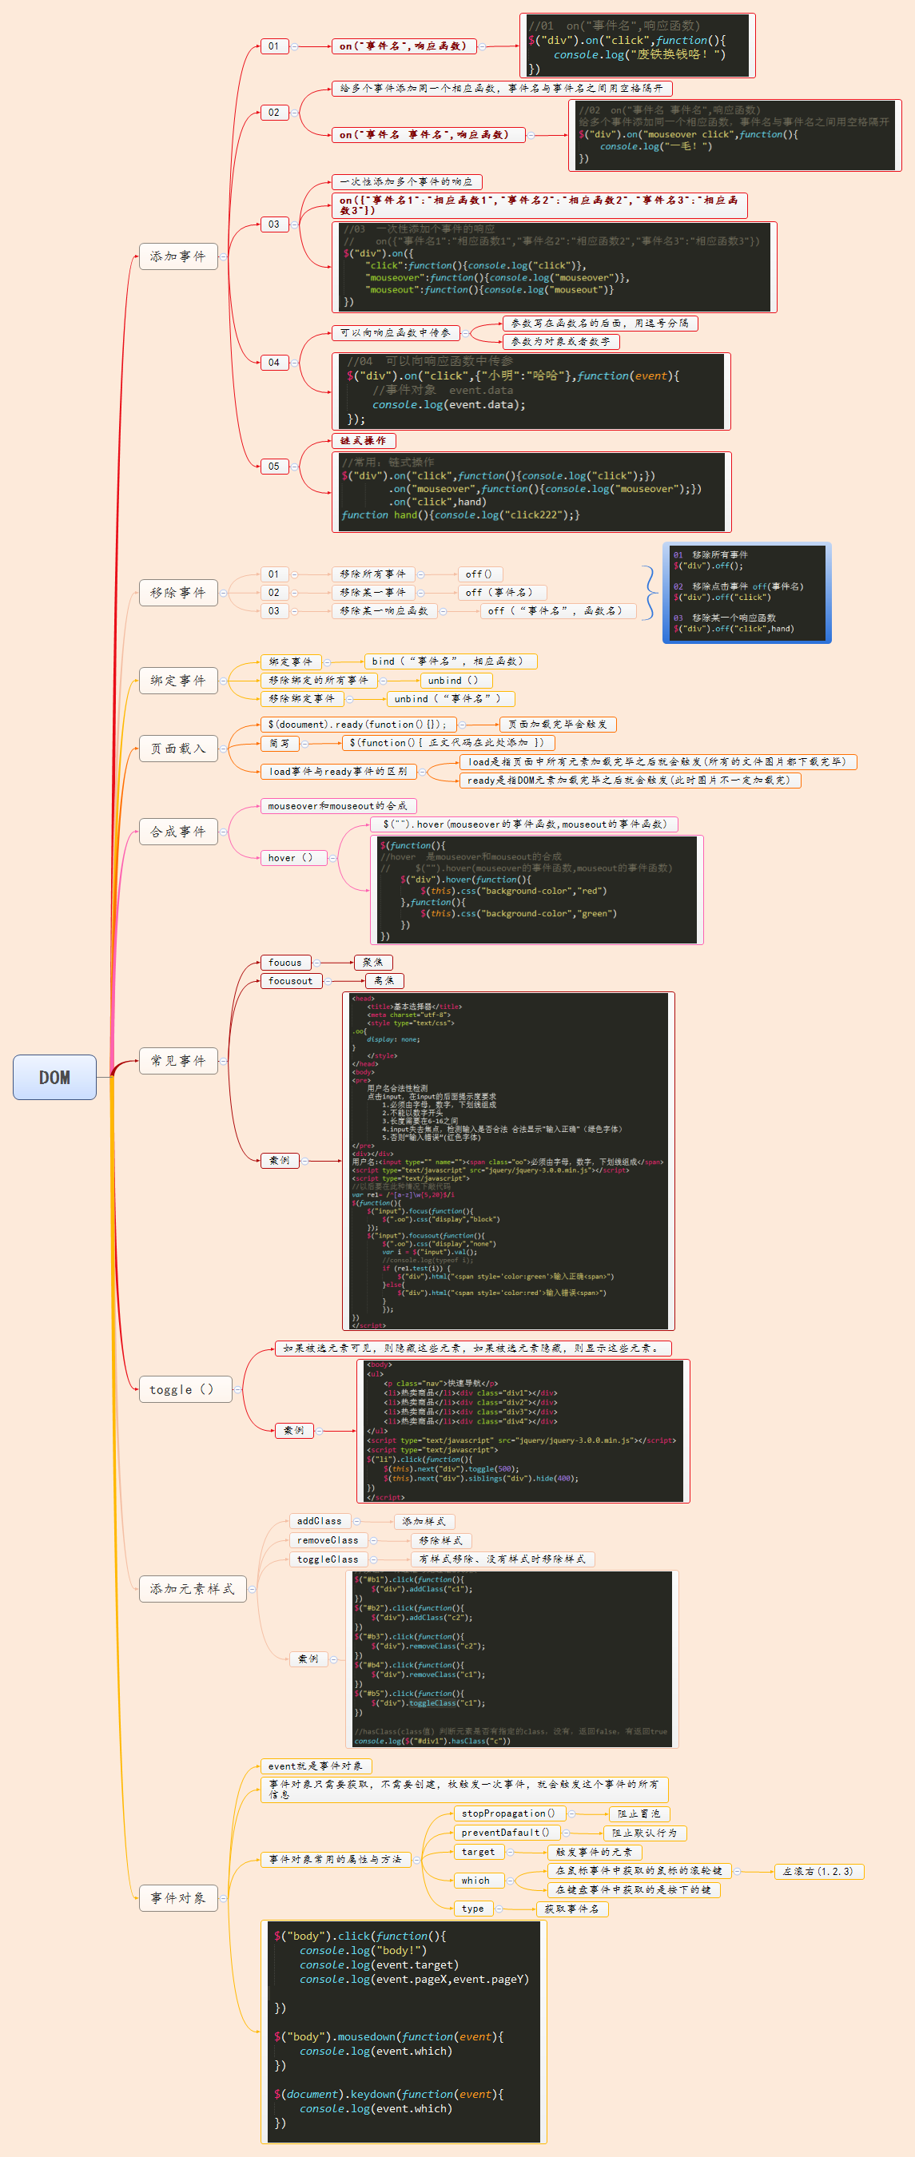The height and width of the screenshot is (2157, 915).
Task: Select the 页面载入 topic node
Action: (177, 749)
